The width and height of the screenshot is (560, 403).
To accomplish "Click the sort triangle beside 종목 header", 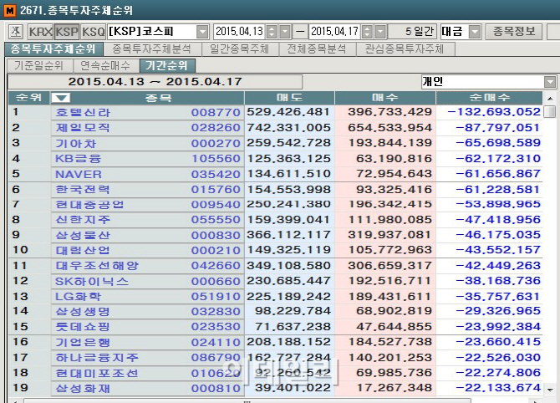I will (61, 98).
